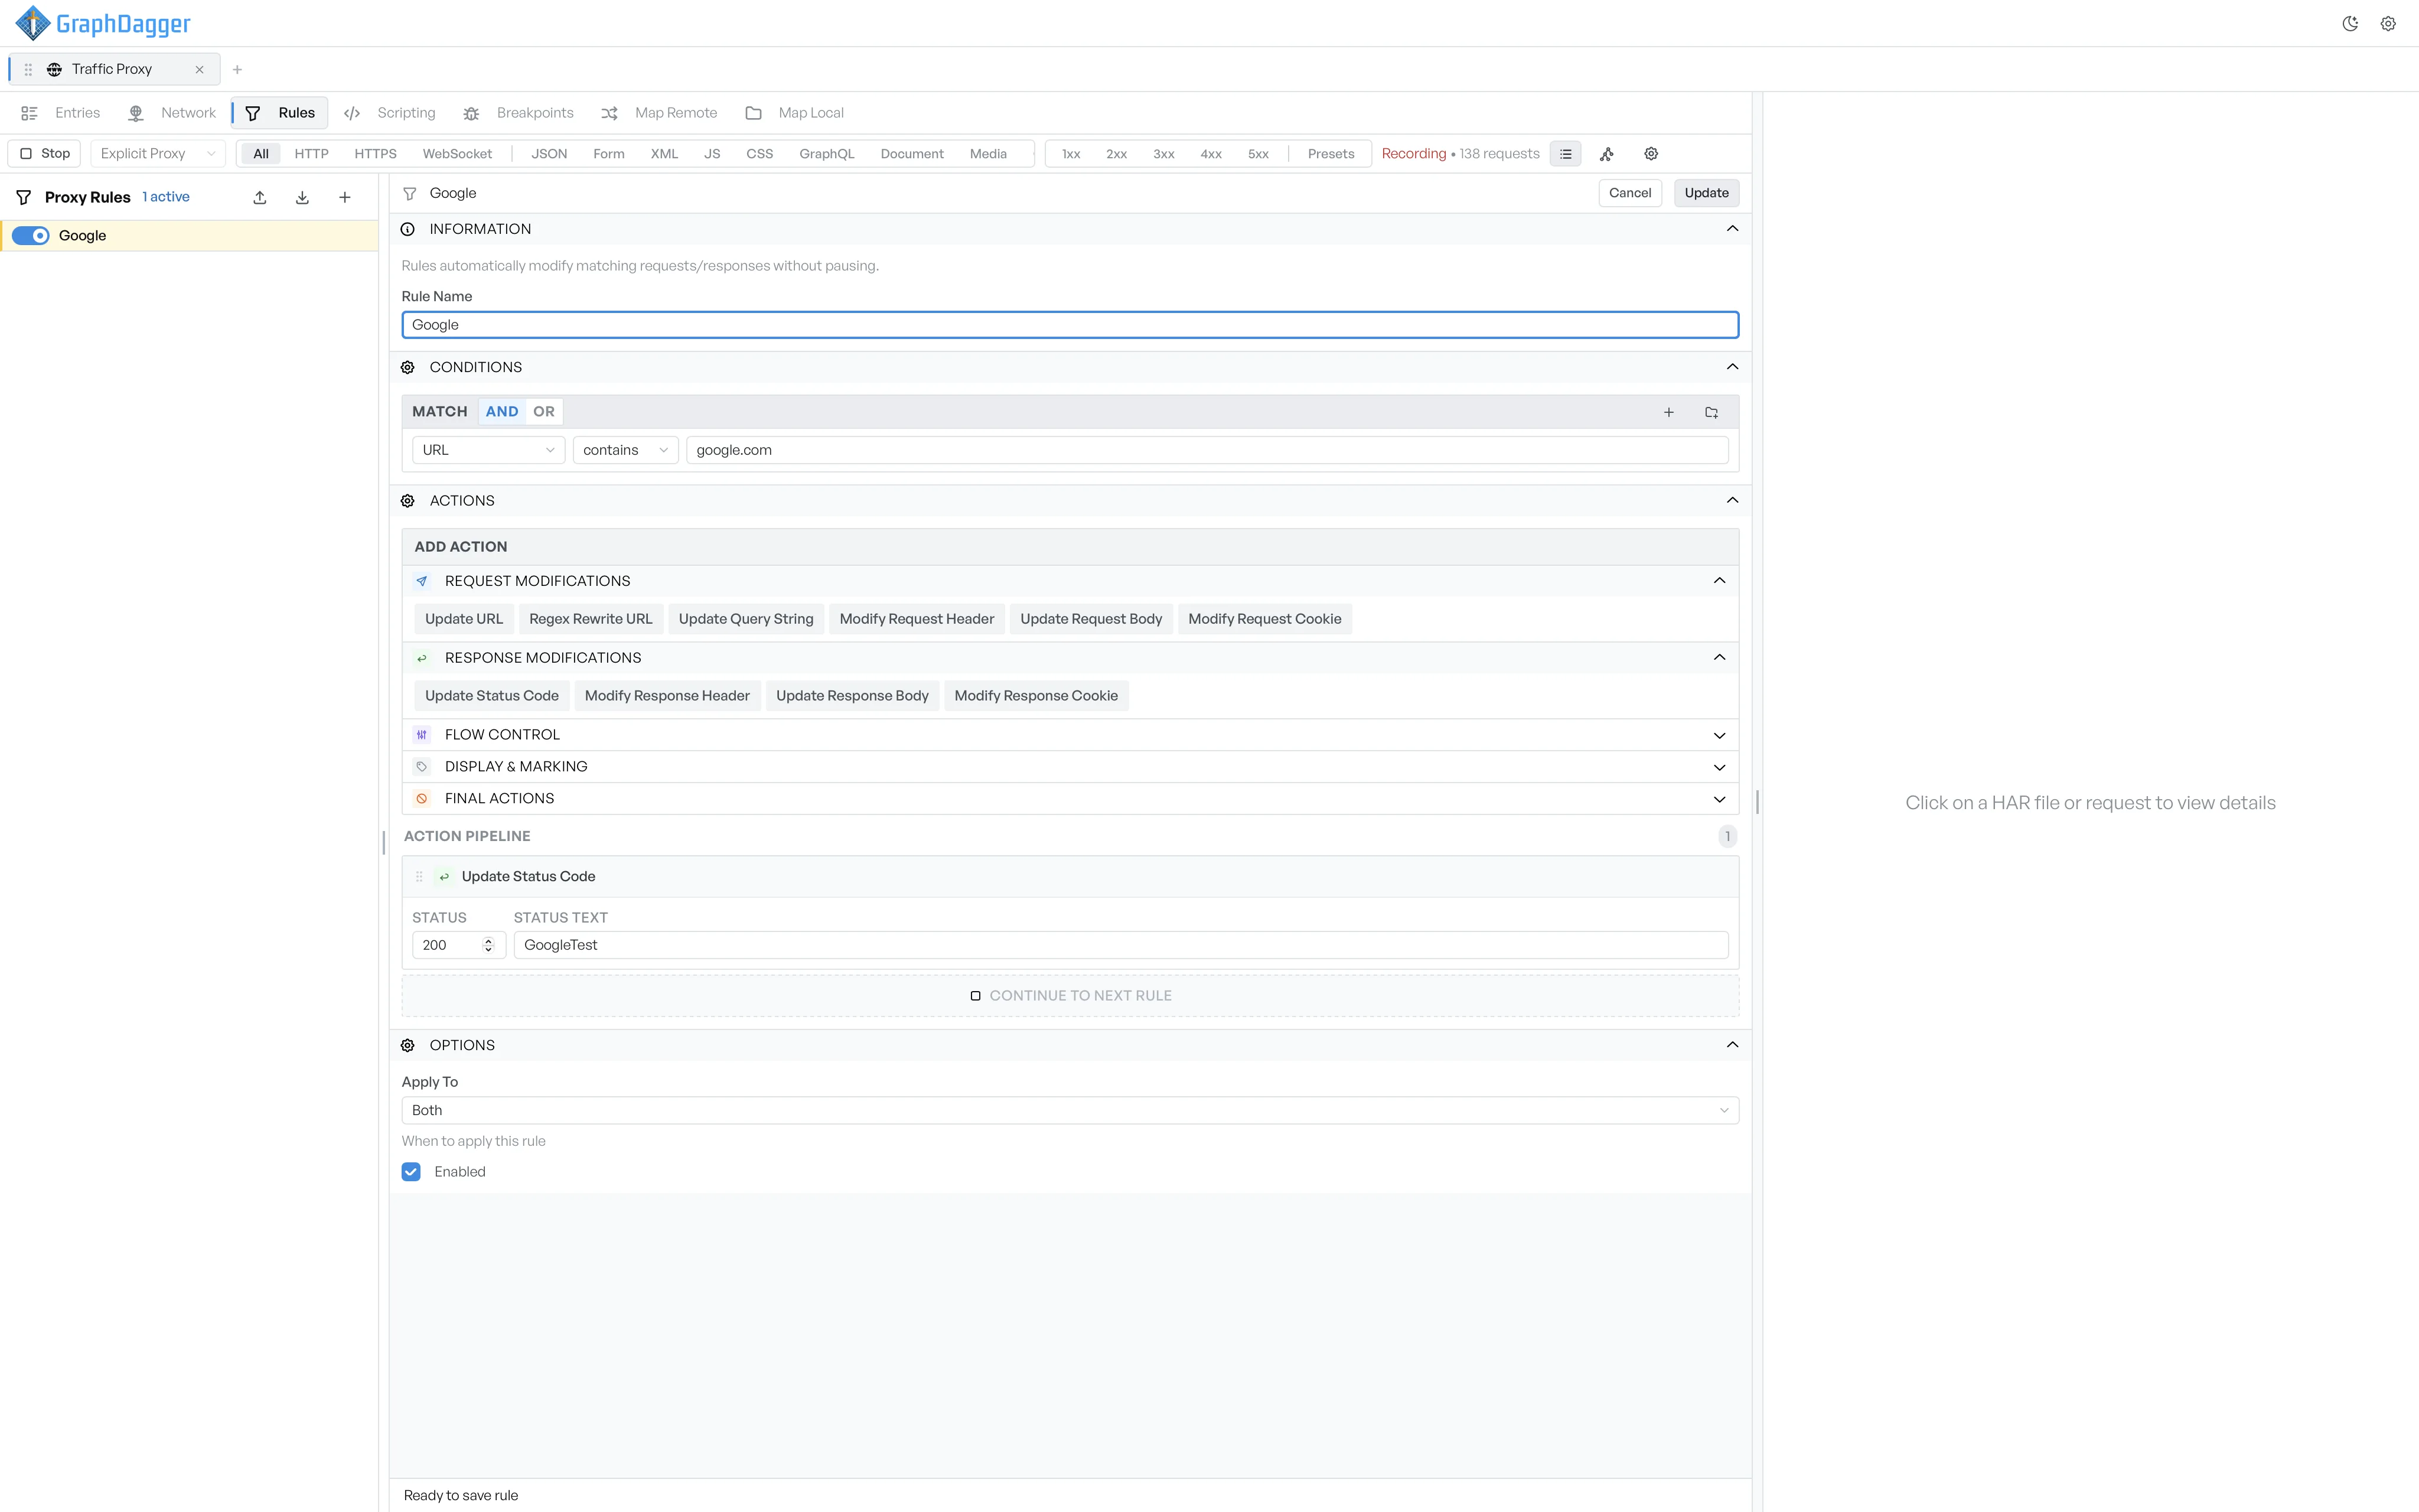This screenshot has width=2419, height=1512.
Task: Click the GraphDagger logo
Action: [103, 23]
